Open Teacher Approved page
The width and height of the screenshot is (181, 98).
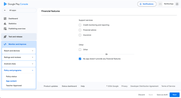coord(14,86)
